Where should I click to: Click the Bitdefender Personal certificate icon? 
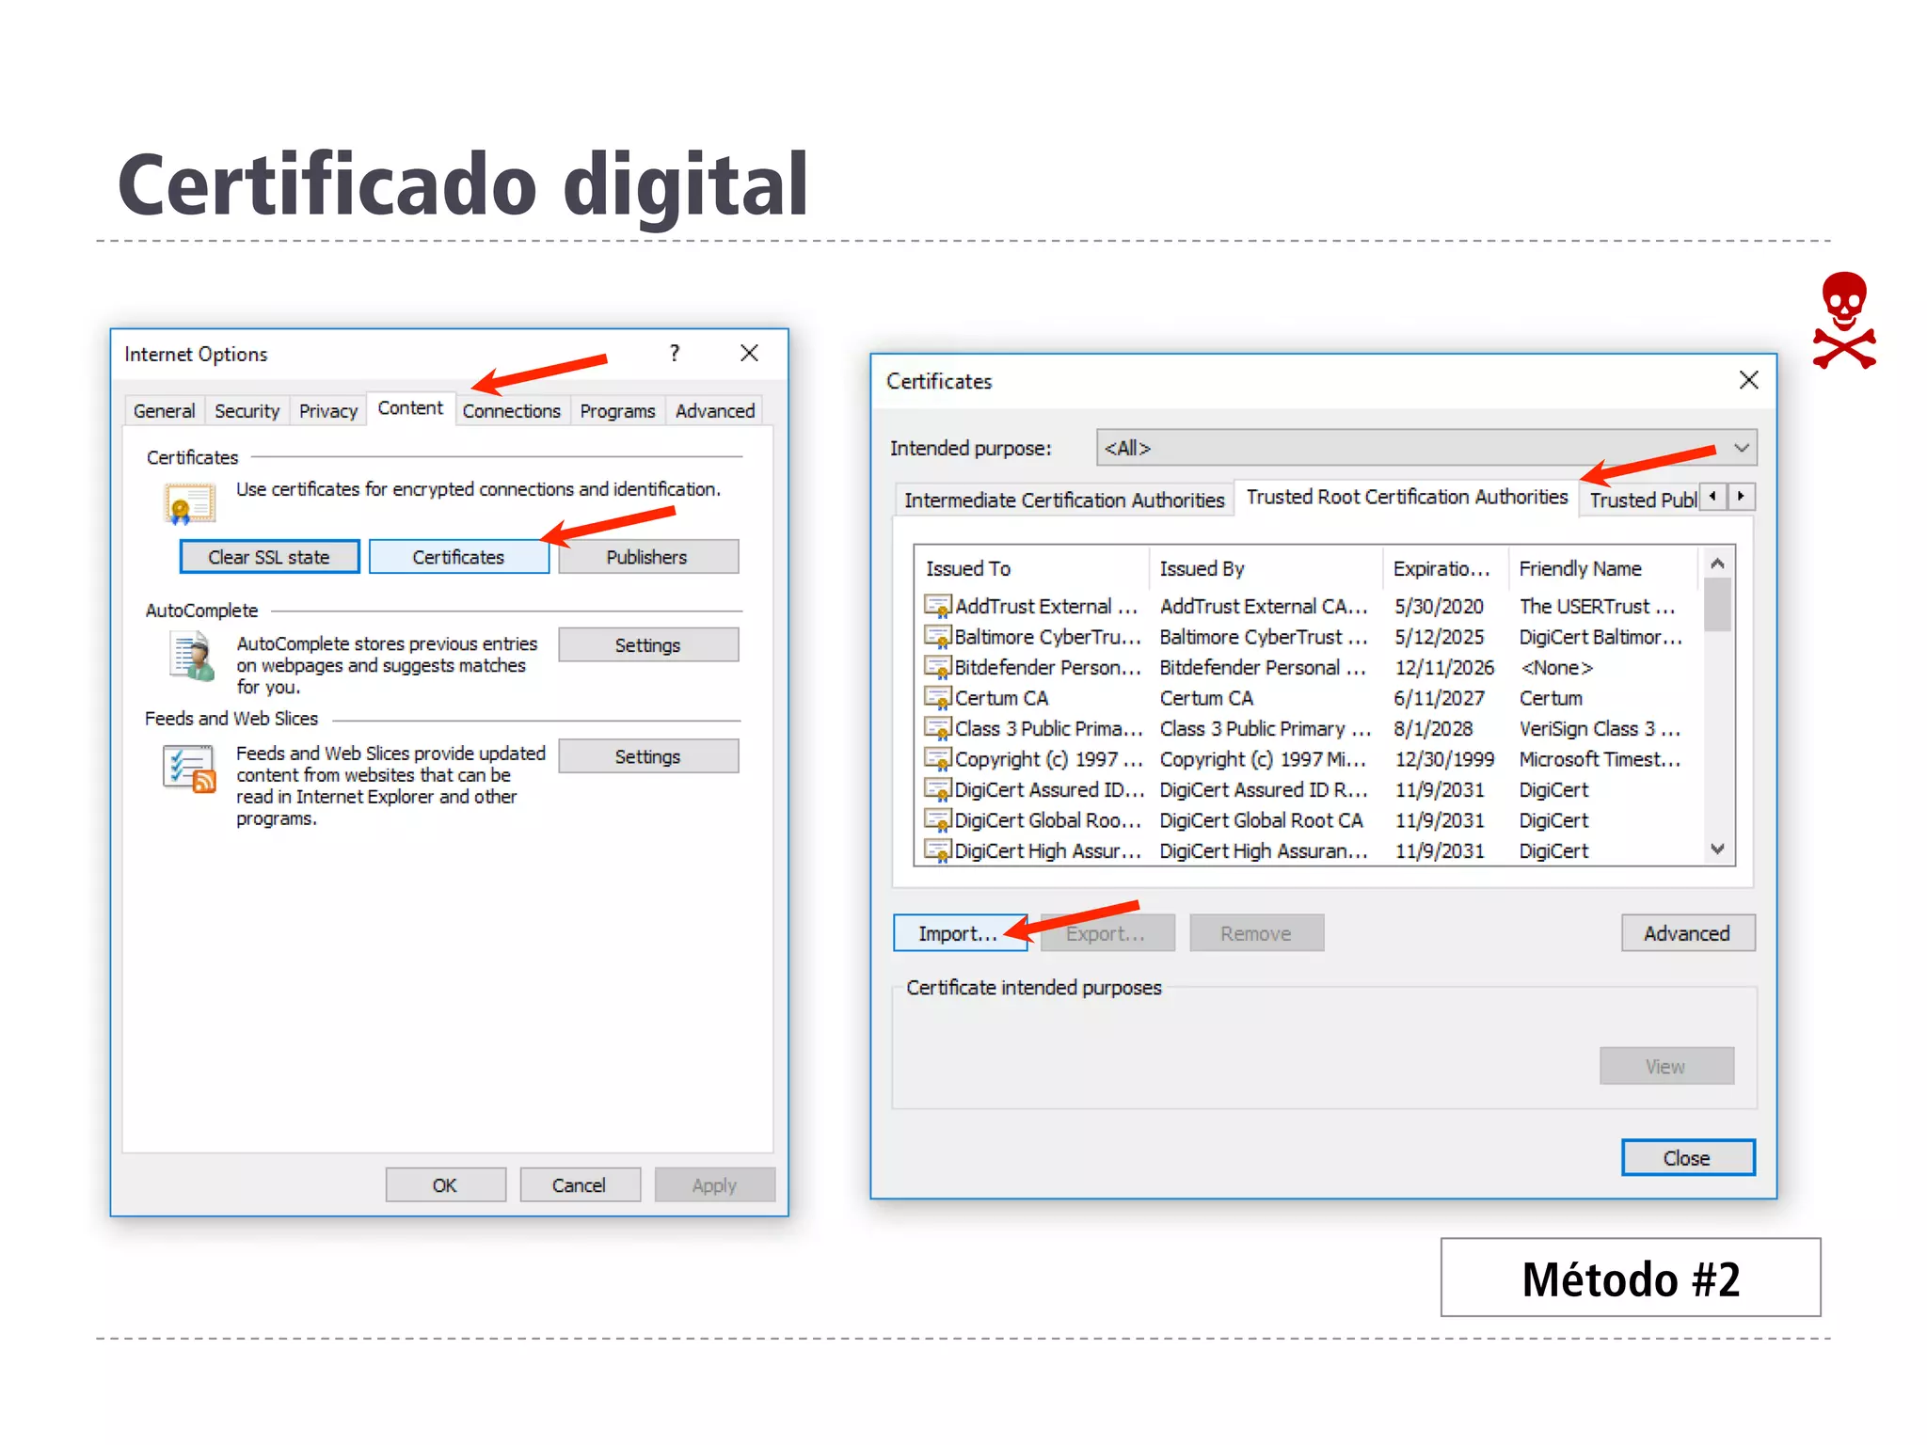[937, 667]
